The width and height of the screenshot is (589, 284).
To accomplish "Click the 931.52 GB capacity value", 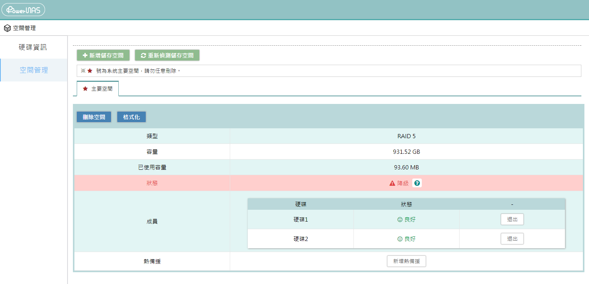I will point(407,152).
